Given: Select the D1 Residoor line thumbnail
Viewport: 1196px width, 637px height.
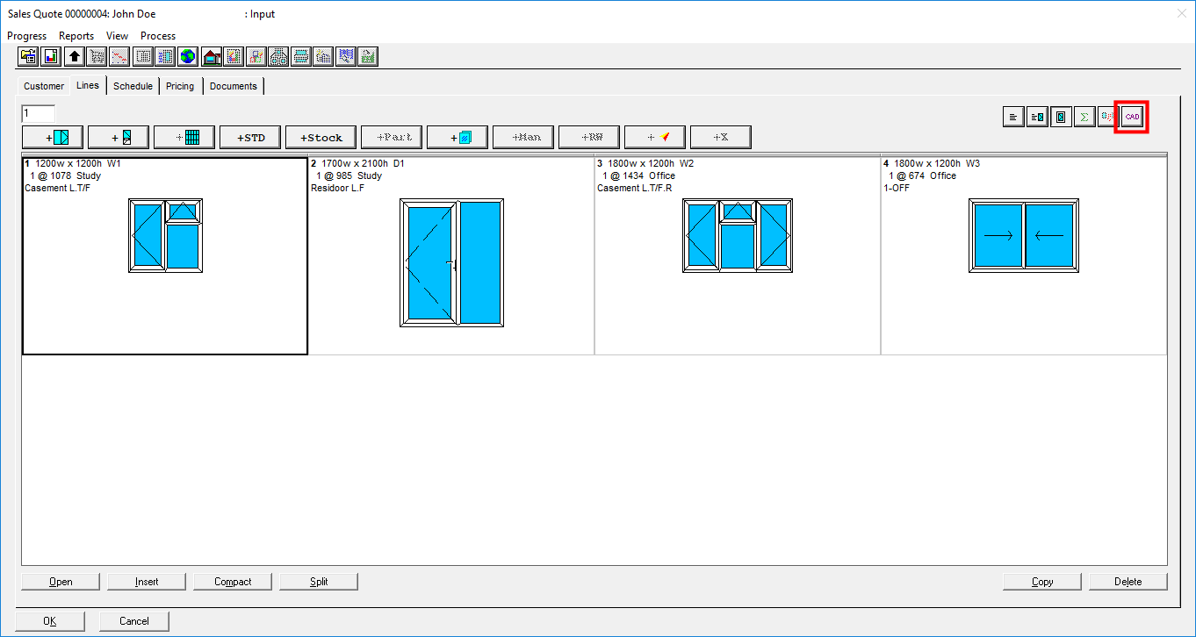Looking at the screenshot, I should pyautogui.click(x=451, y=262).
